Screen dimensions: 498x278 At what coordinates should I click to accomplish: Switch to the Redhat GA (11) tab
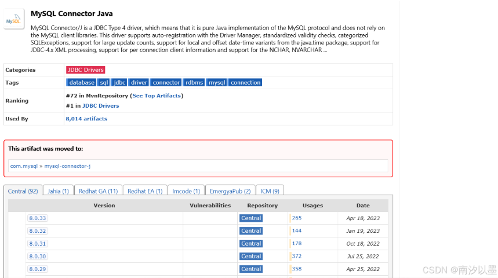pos(98,191)
